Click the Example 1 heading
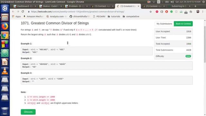This screenshot has width=206, height=116. pyautogui.click(x=26, y=44)
